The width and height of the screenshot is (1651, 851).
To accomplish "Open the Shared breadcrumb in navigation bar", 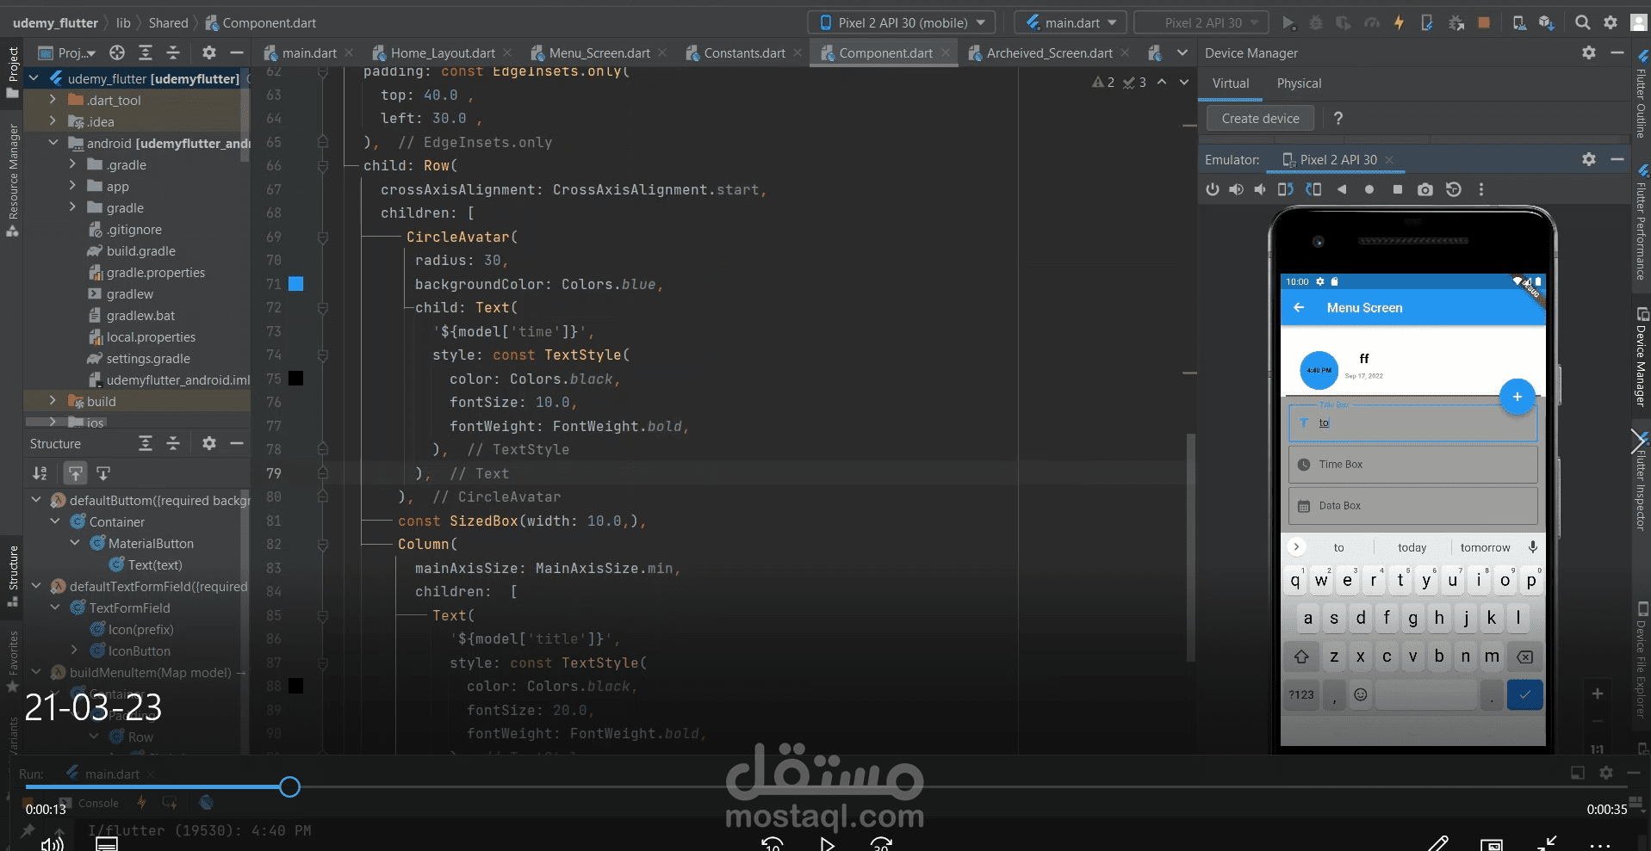I will (168, 23).
